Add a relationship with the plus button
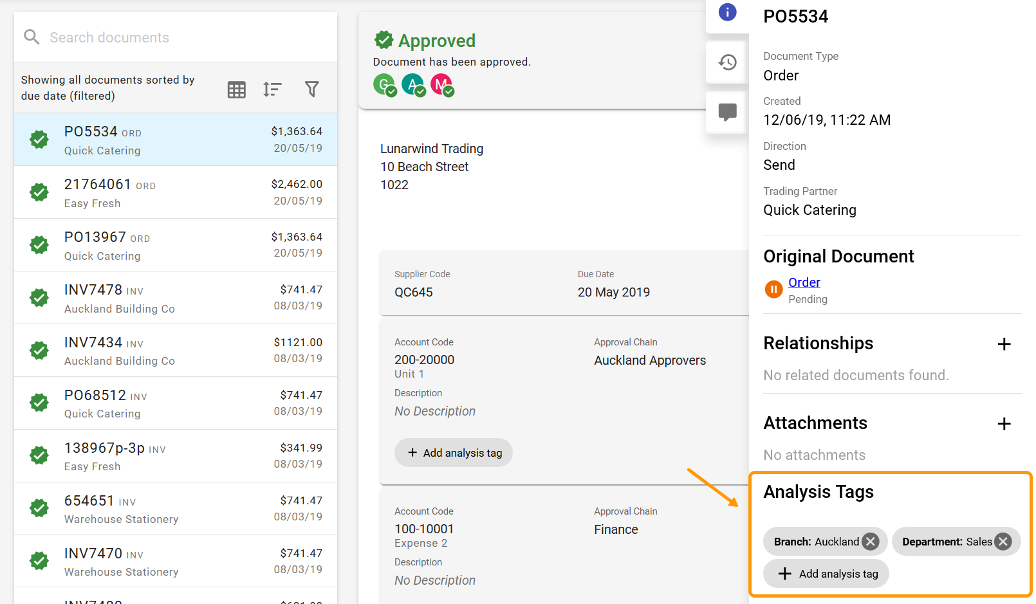The image size is (1036, 604). click(x=1004, y=344)
